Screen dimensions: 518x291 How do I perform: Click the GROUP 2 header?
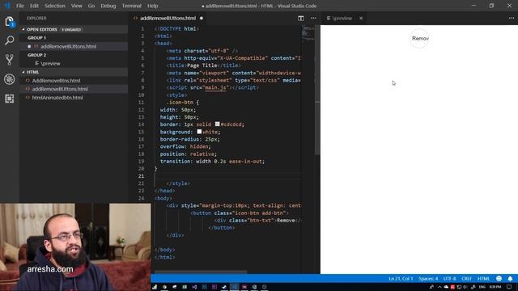(36, 55)
